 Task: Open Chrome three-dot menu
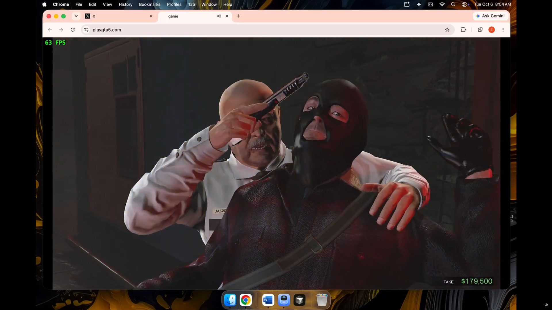pyautogui.click(x=503, y=30)
